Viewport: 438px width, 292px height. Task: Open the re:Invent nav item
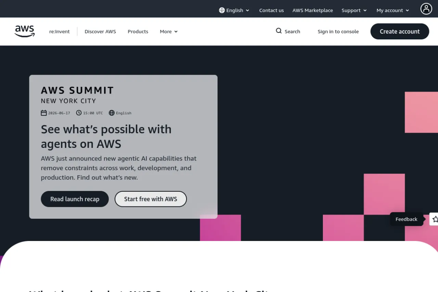[x=60, y=31]
